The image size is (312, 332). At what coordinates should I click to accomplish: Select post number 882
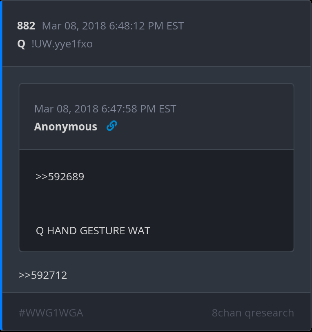coord(26,26)
